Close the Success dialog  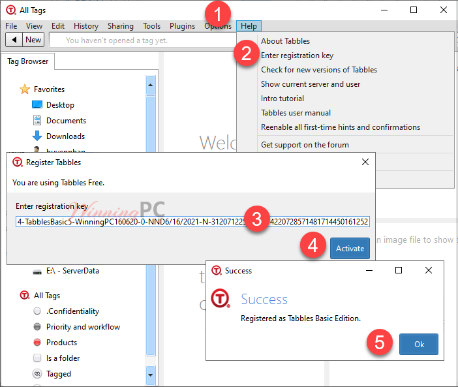click(429, 270)
